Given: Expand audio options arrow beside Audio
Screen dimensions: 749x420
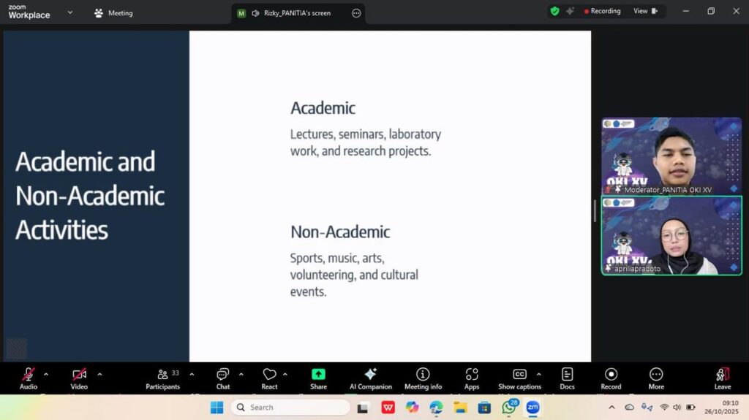Looking at the screenshot, I should [46, 374].
